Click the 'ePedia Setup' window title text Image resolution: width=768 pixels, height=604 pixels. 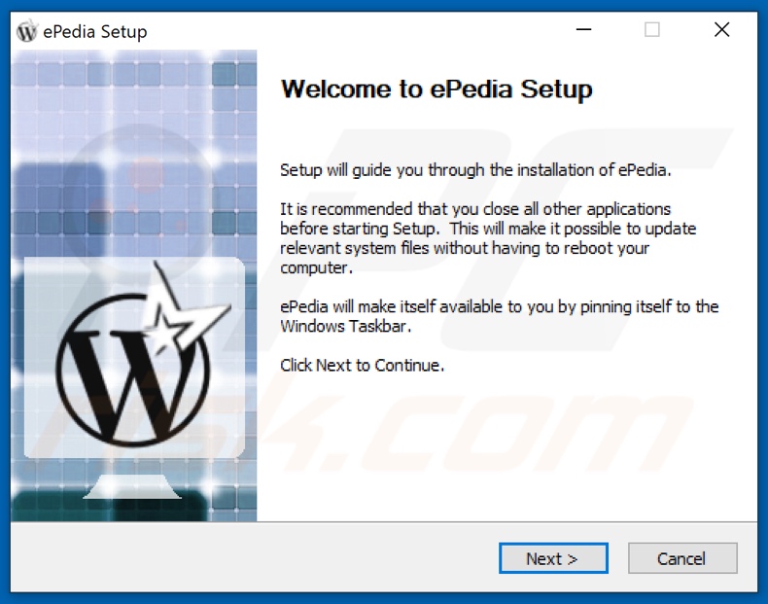tap(95, 32)
